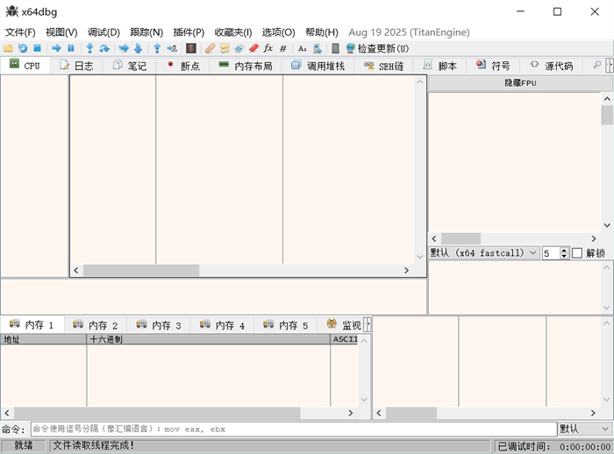Viewport: 614px width, 454px height.
Task: Click the Restart debugging icon
Action: click(x=23, y=48)
